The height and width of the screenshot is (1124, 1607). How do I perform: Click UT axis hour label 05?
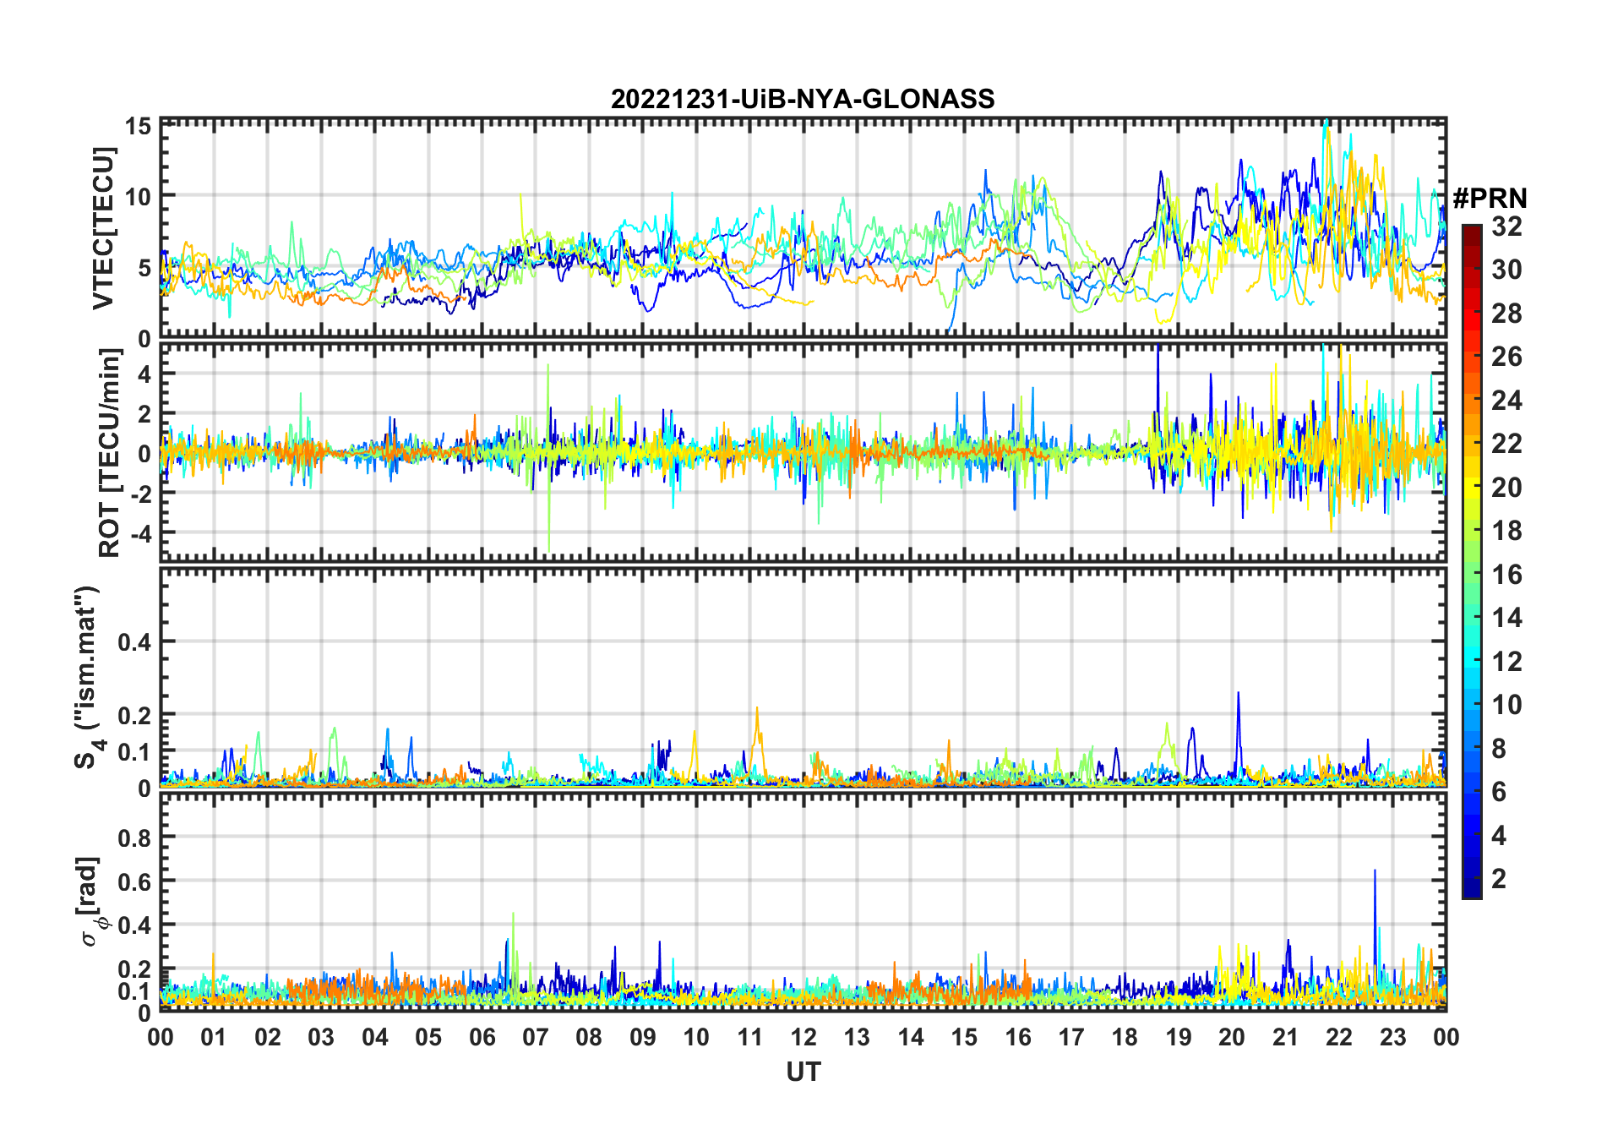tap(428, 1038)
